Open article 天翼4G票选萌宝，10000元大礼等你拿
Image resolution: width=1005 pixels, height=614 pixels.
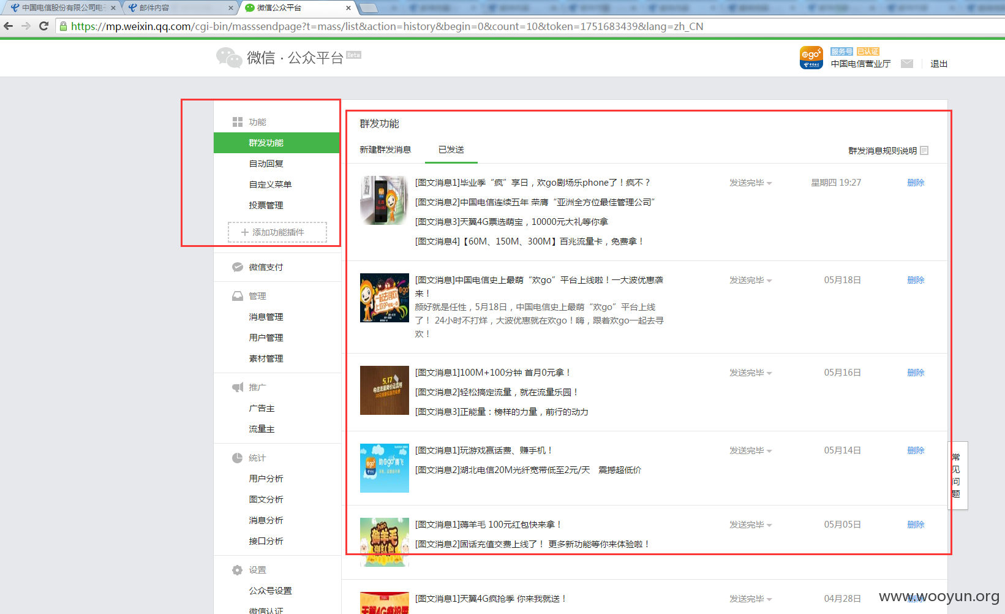click(511, 222)
